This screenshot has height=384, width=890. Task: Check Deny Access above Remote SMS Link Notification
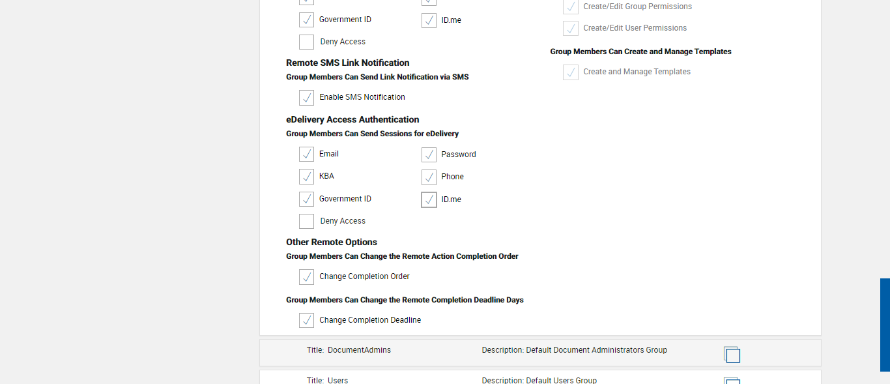coord(307,42)
